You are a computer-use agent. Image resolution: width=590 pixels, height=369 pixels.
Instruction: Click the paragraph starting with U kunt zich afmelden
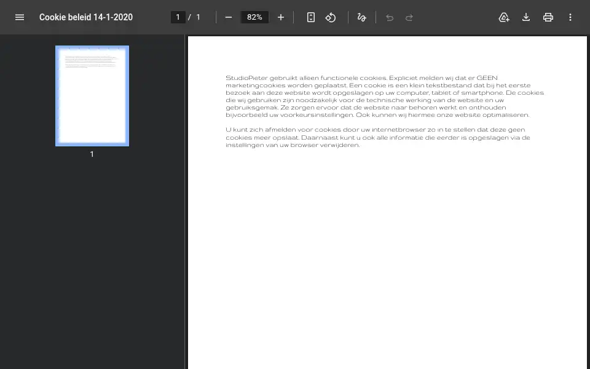[x=378, y=137]
